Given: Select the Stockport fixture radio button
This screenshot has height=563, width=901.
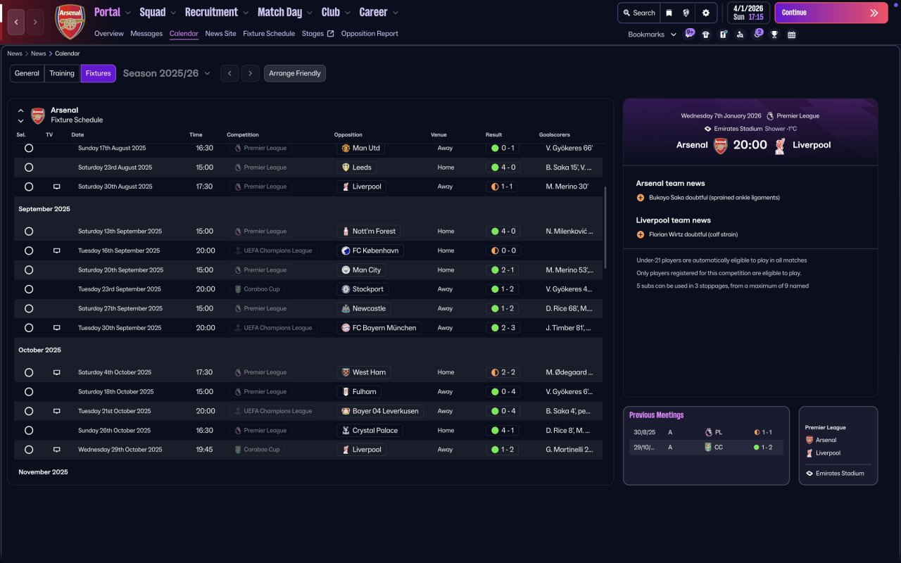Looking at the screenshot, I should [x=29, y=289].
